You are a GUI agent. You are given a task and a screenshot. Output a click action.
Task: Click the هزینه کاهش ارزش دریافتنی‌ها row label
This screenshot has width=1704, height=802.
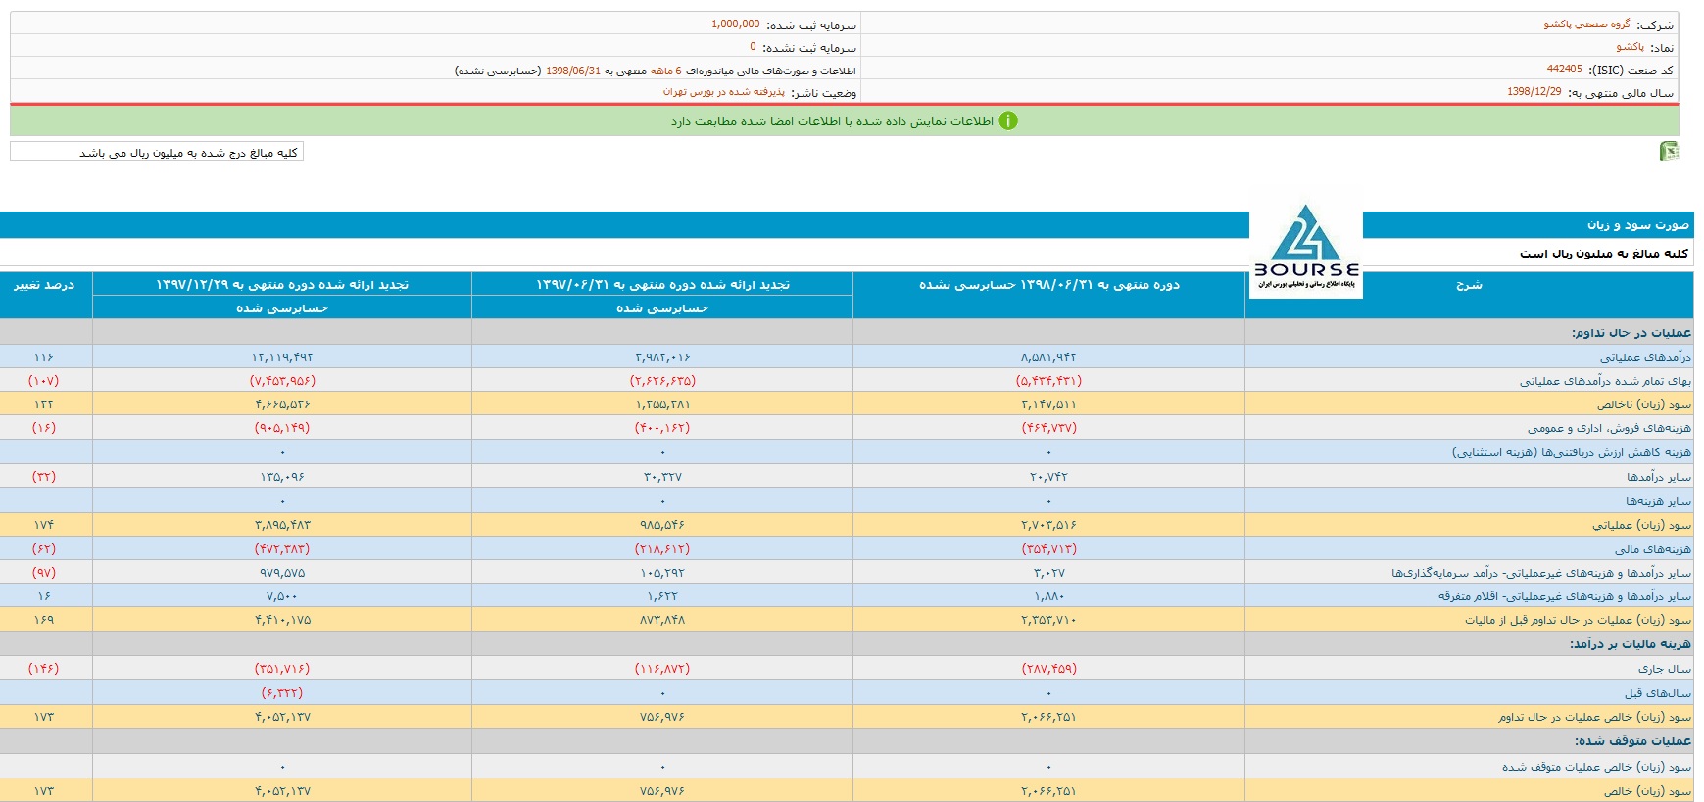tap(1572, 452)
